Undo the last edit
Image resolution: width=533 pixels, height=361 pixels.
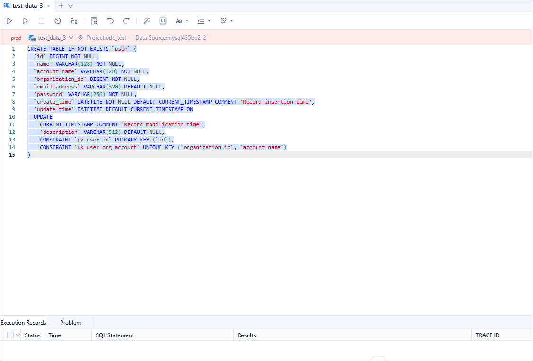110,21
